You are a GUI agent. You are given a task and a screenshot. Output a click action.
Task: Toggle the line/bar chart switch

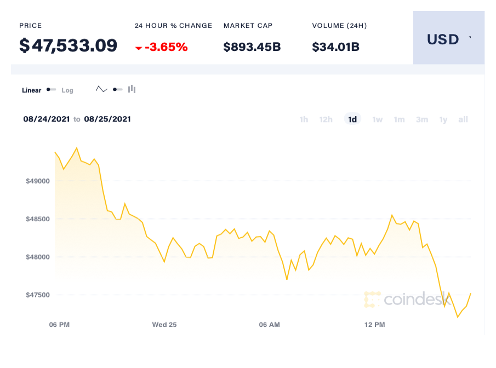117,89
